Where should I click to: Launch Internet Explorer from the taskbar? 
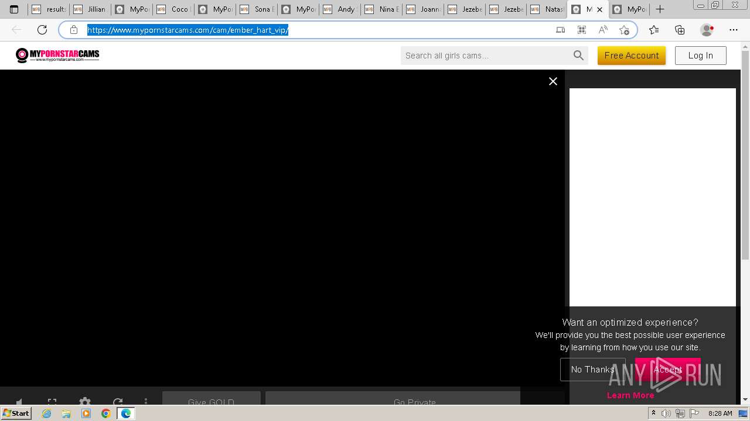pos(47,413)
